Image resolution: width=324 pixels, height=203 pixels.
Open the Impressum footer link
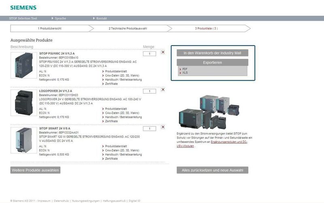point(44,201)
